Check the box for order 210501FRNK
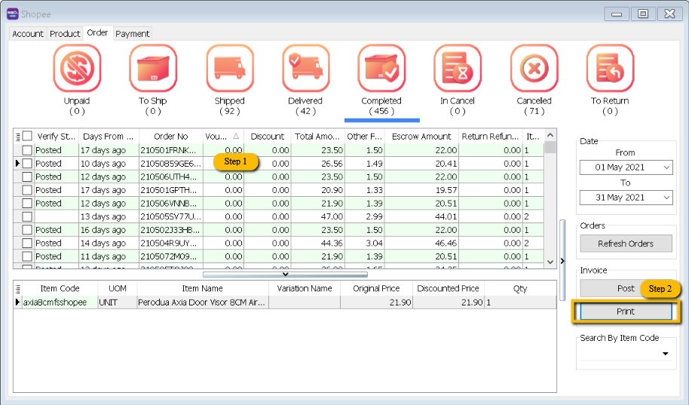689x405 pixels. point(27,150)
